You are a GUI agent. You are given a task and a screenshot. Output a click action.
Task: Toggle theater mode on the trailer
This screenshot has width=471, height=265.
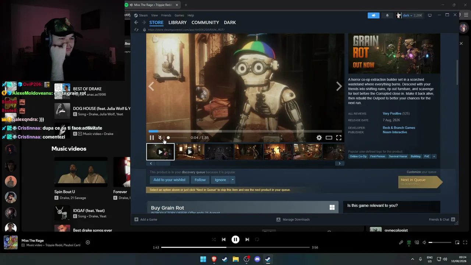pos(329,138)
